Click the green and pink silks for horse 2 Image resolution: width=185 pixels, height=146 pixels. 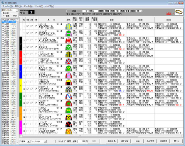point(69,33)
